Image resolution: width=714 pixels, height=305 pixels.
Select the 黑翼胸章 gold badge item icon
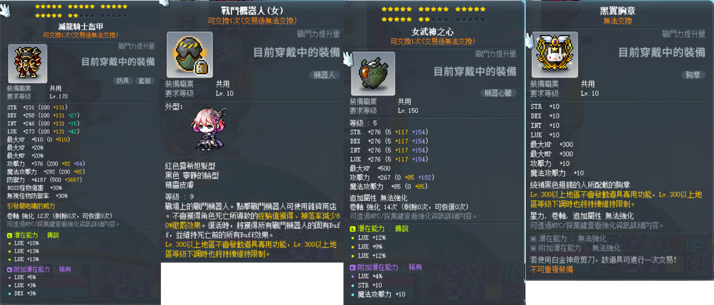(554, 55)
